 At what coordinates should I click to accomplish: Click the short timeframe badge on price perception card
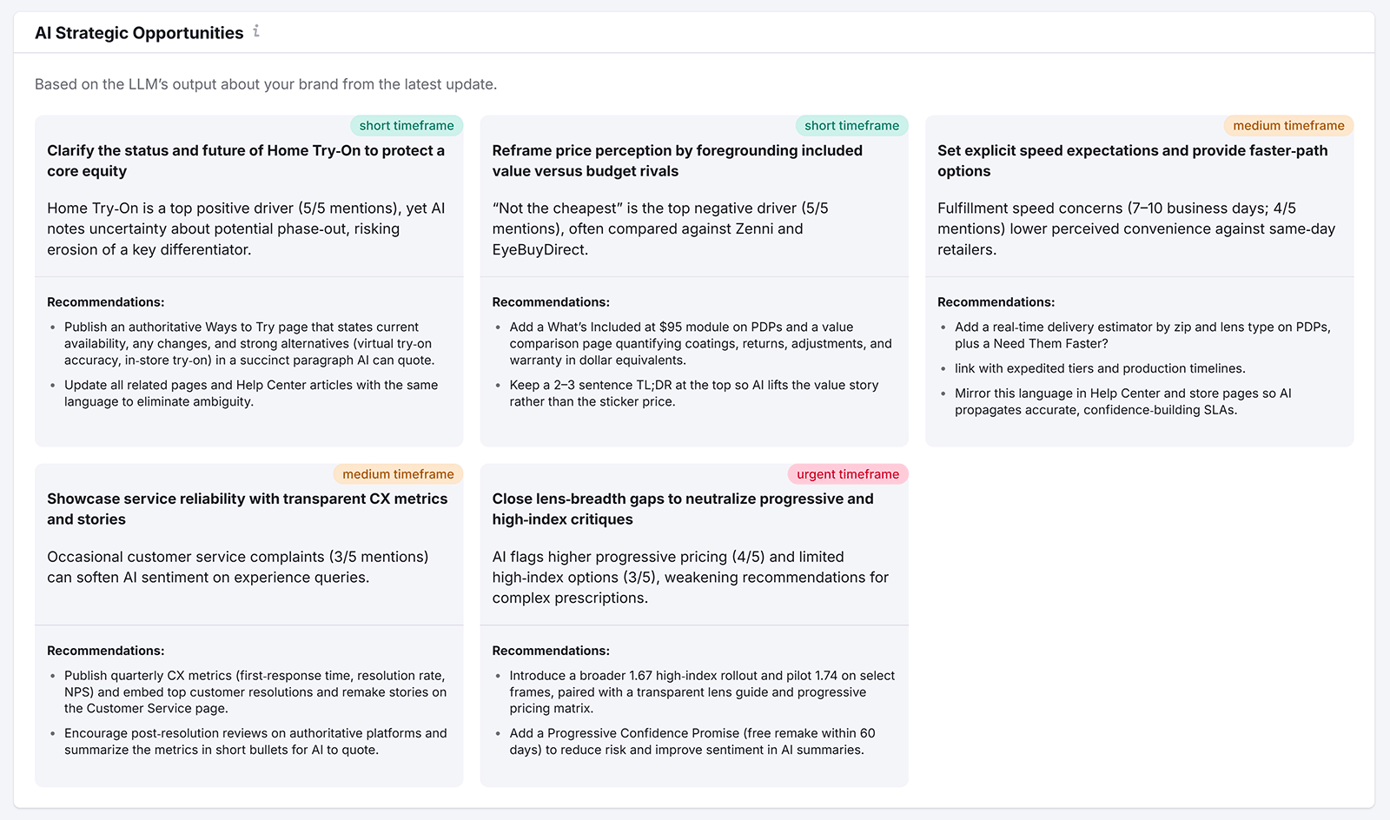point(851,125)
